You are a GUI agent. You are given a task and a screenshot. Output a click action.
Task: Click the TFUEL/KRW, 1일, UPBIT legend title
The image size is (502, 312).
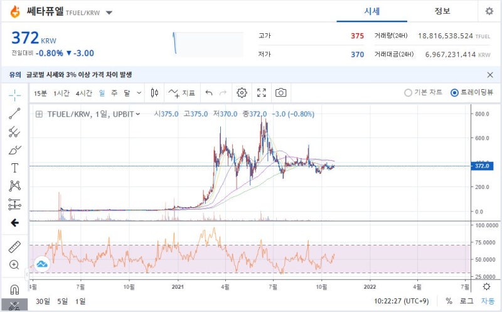coord(90,114)
